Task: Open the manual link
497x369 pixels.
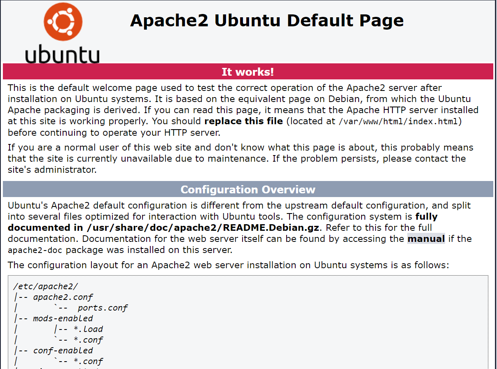Action: (426, 239)
